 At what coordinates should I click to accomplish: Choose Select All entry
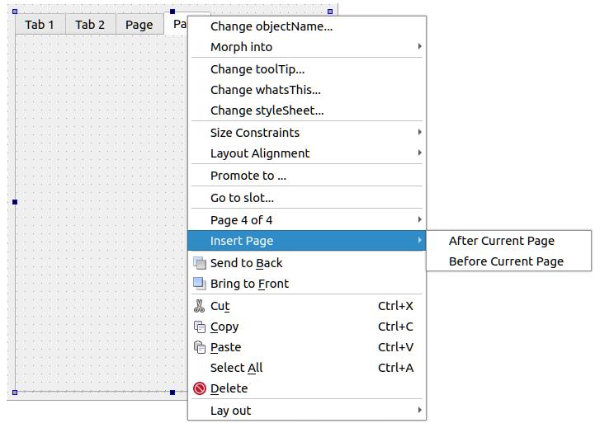pyautogui.click(x=307, y=368)
